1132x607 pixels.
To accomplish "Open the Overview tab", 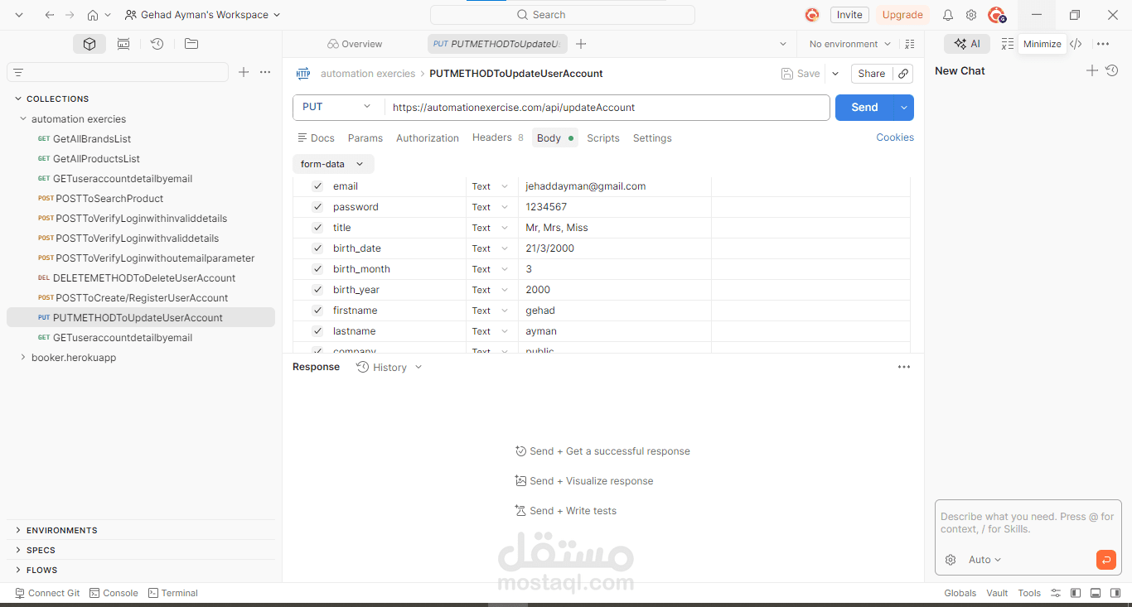I will click(355, 44).
